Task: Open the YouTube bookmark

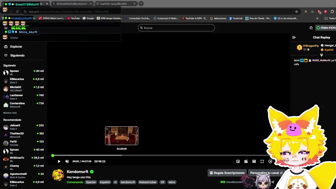Action: click(73, 18)
